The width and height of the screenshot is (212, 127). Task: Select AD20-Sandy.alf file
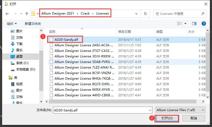click(127, 39)
